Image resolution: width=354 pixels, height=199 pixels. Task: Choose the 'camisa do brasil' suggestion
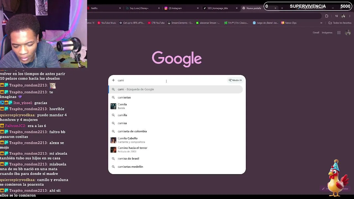point(176,159)
